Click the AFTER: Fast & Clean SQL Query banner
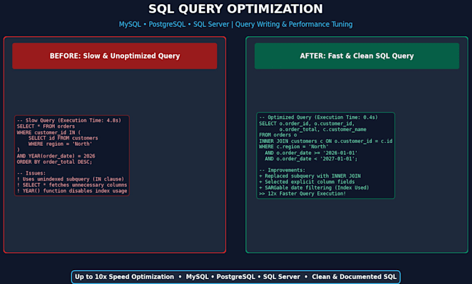The image size is (472, 284). click(357, 56)
